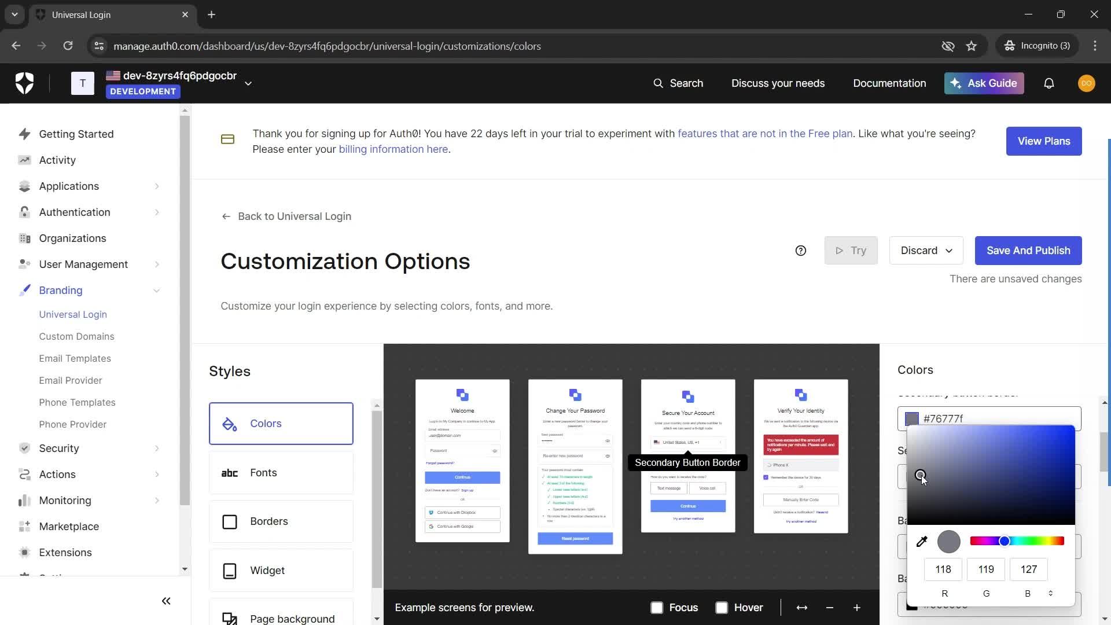Click the Branding brush icon

pos(24,291)
